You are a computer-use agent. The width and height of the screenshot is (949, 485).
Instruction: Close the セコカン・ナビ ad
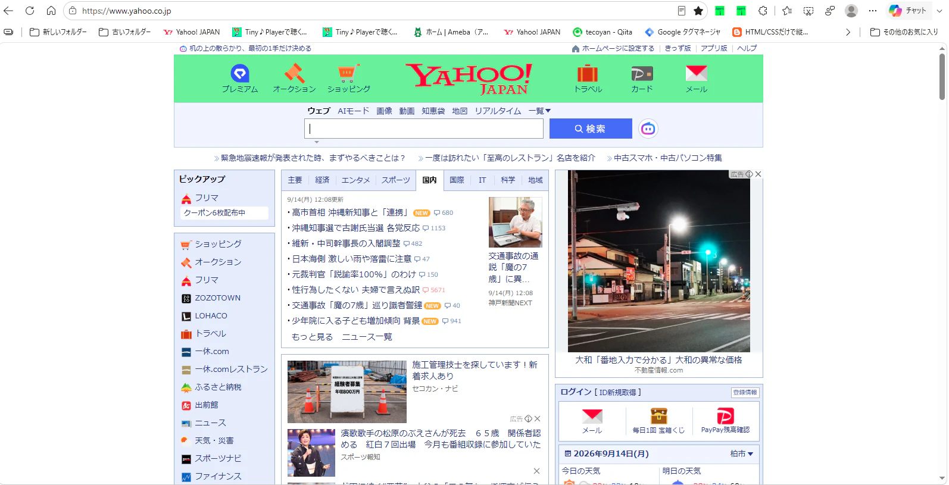coord(537,419)
